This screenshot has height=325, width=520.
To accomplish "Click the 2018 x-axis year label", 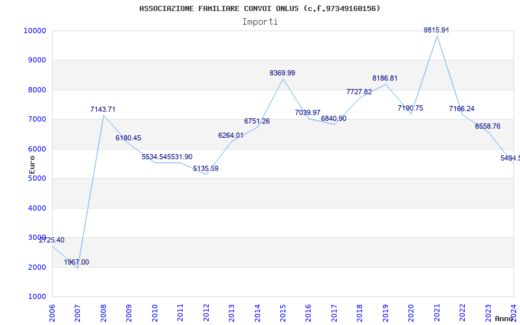I will tap(360, 313).
